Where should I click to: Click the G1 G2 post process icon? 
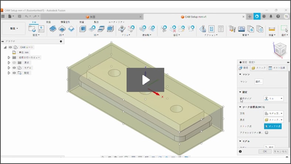point(212,29)
